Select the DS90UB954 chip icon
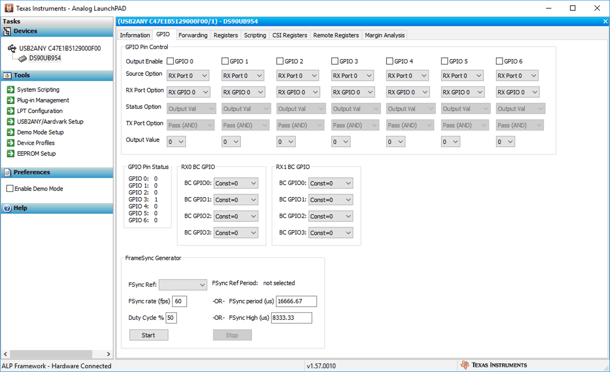This screenshot has width=610, height=372. point(23,58)
